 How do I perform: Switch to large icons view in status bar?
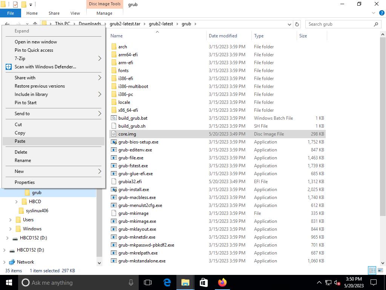380,270
